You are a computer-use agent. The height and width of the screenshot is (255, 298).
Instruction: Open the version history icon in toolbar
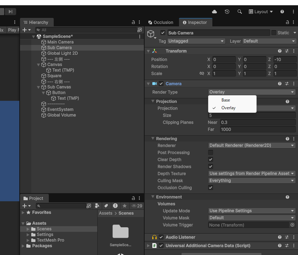pyautogui.click(x=227, y=12)
